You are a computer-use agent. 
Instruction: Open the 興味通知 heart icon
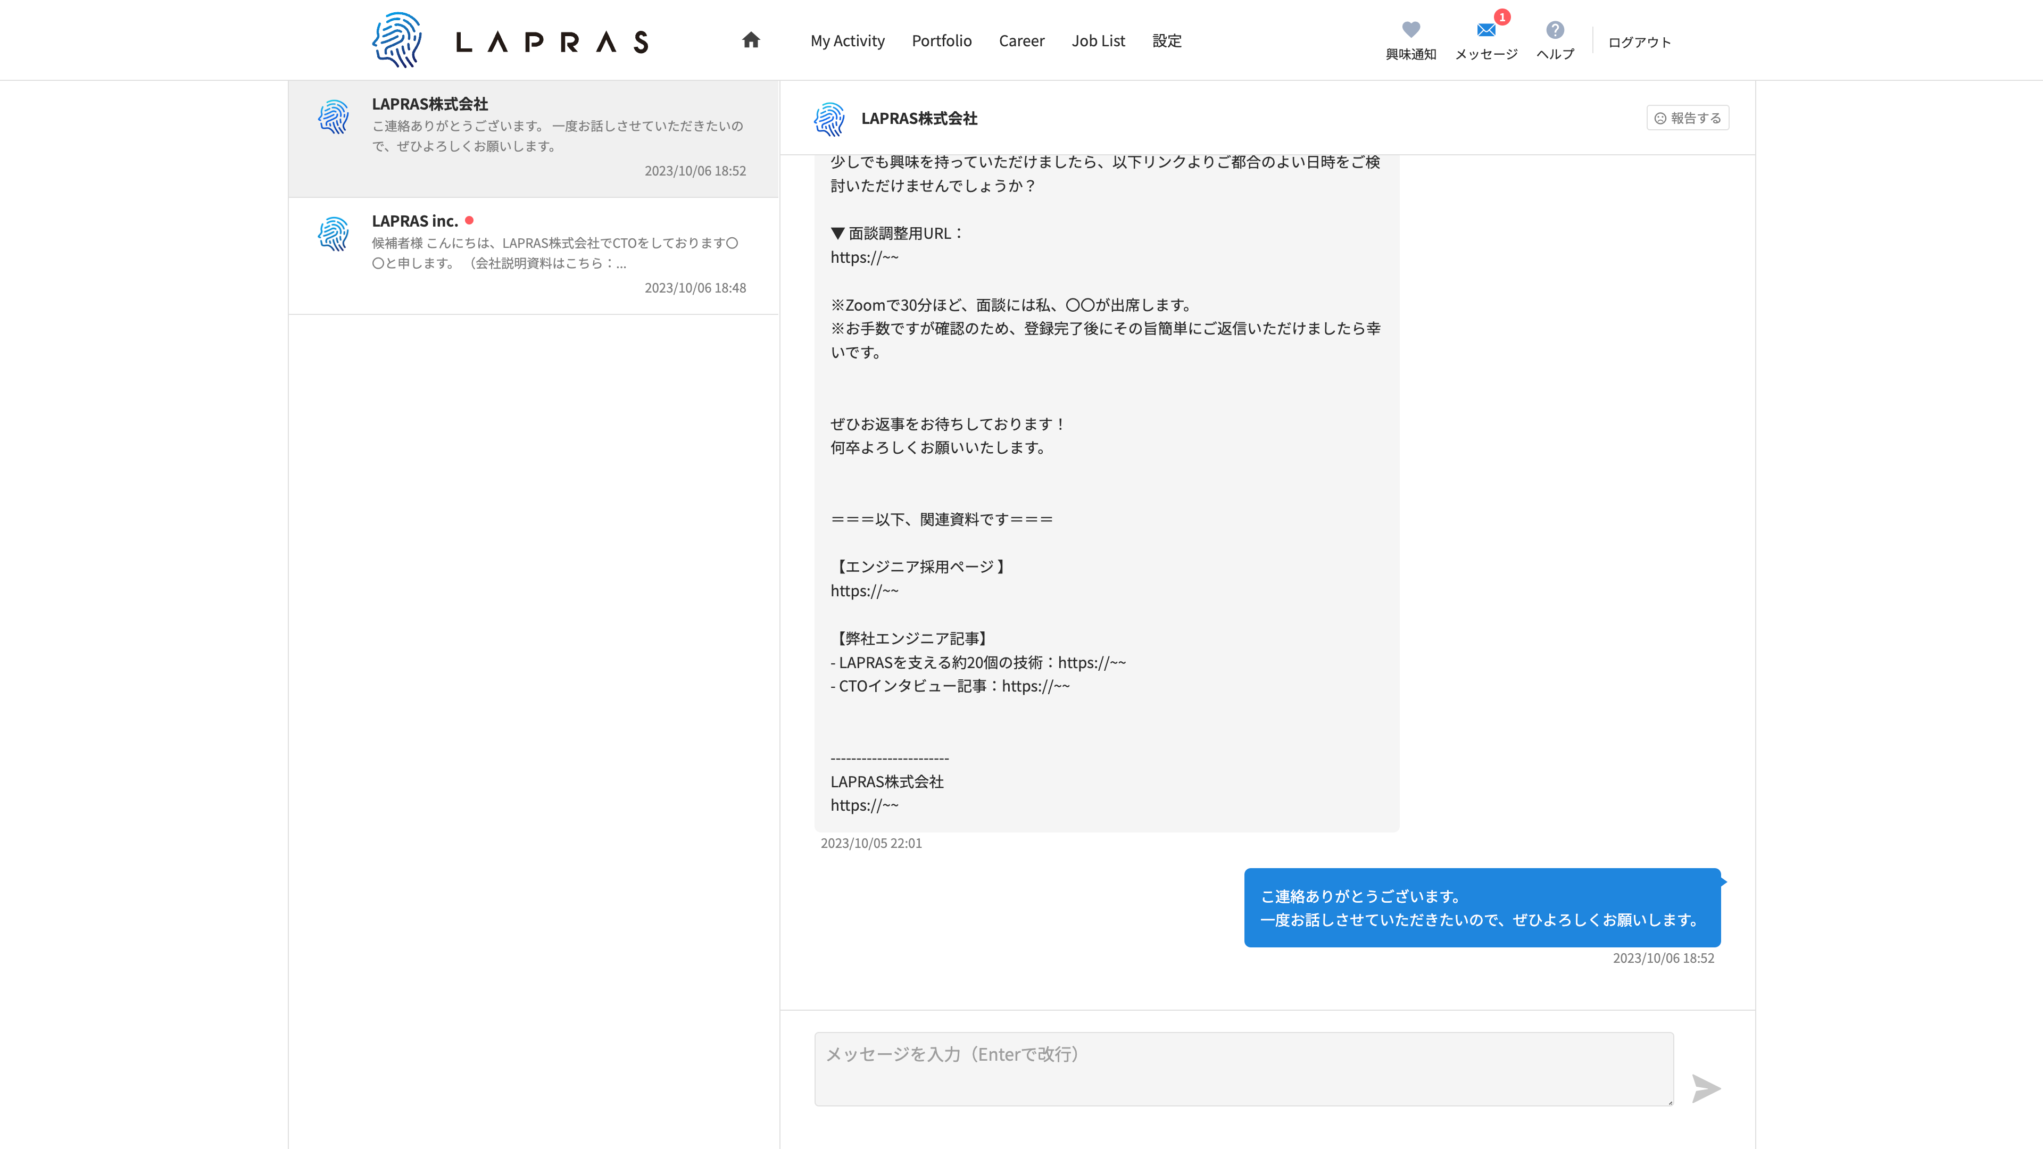tap(1410, 30)
